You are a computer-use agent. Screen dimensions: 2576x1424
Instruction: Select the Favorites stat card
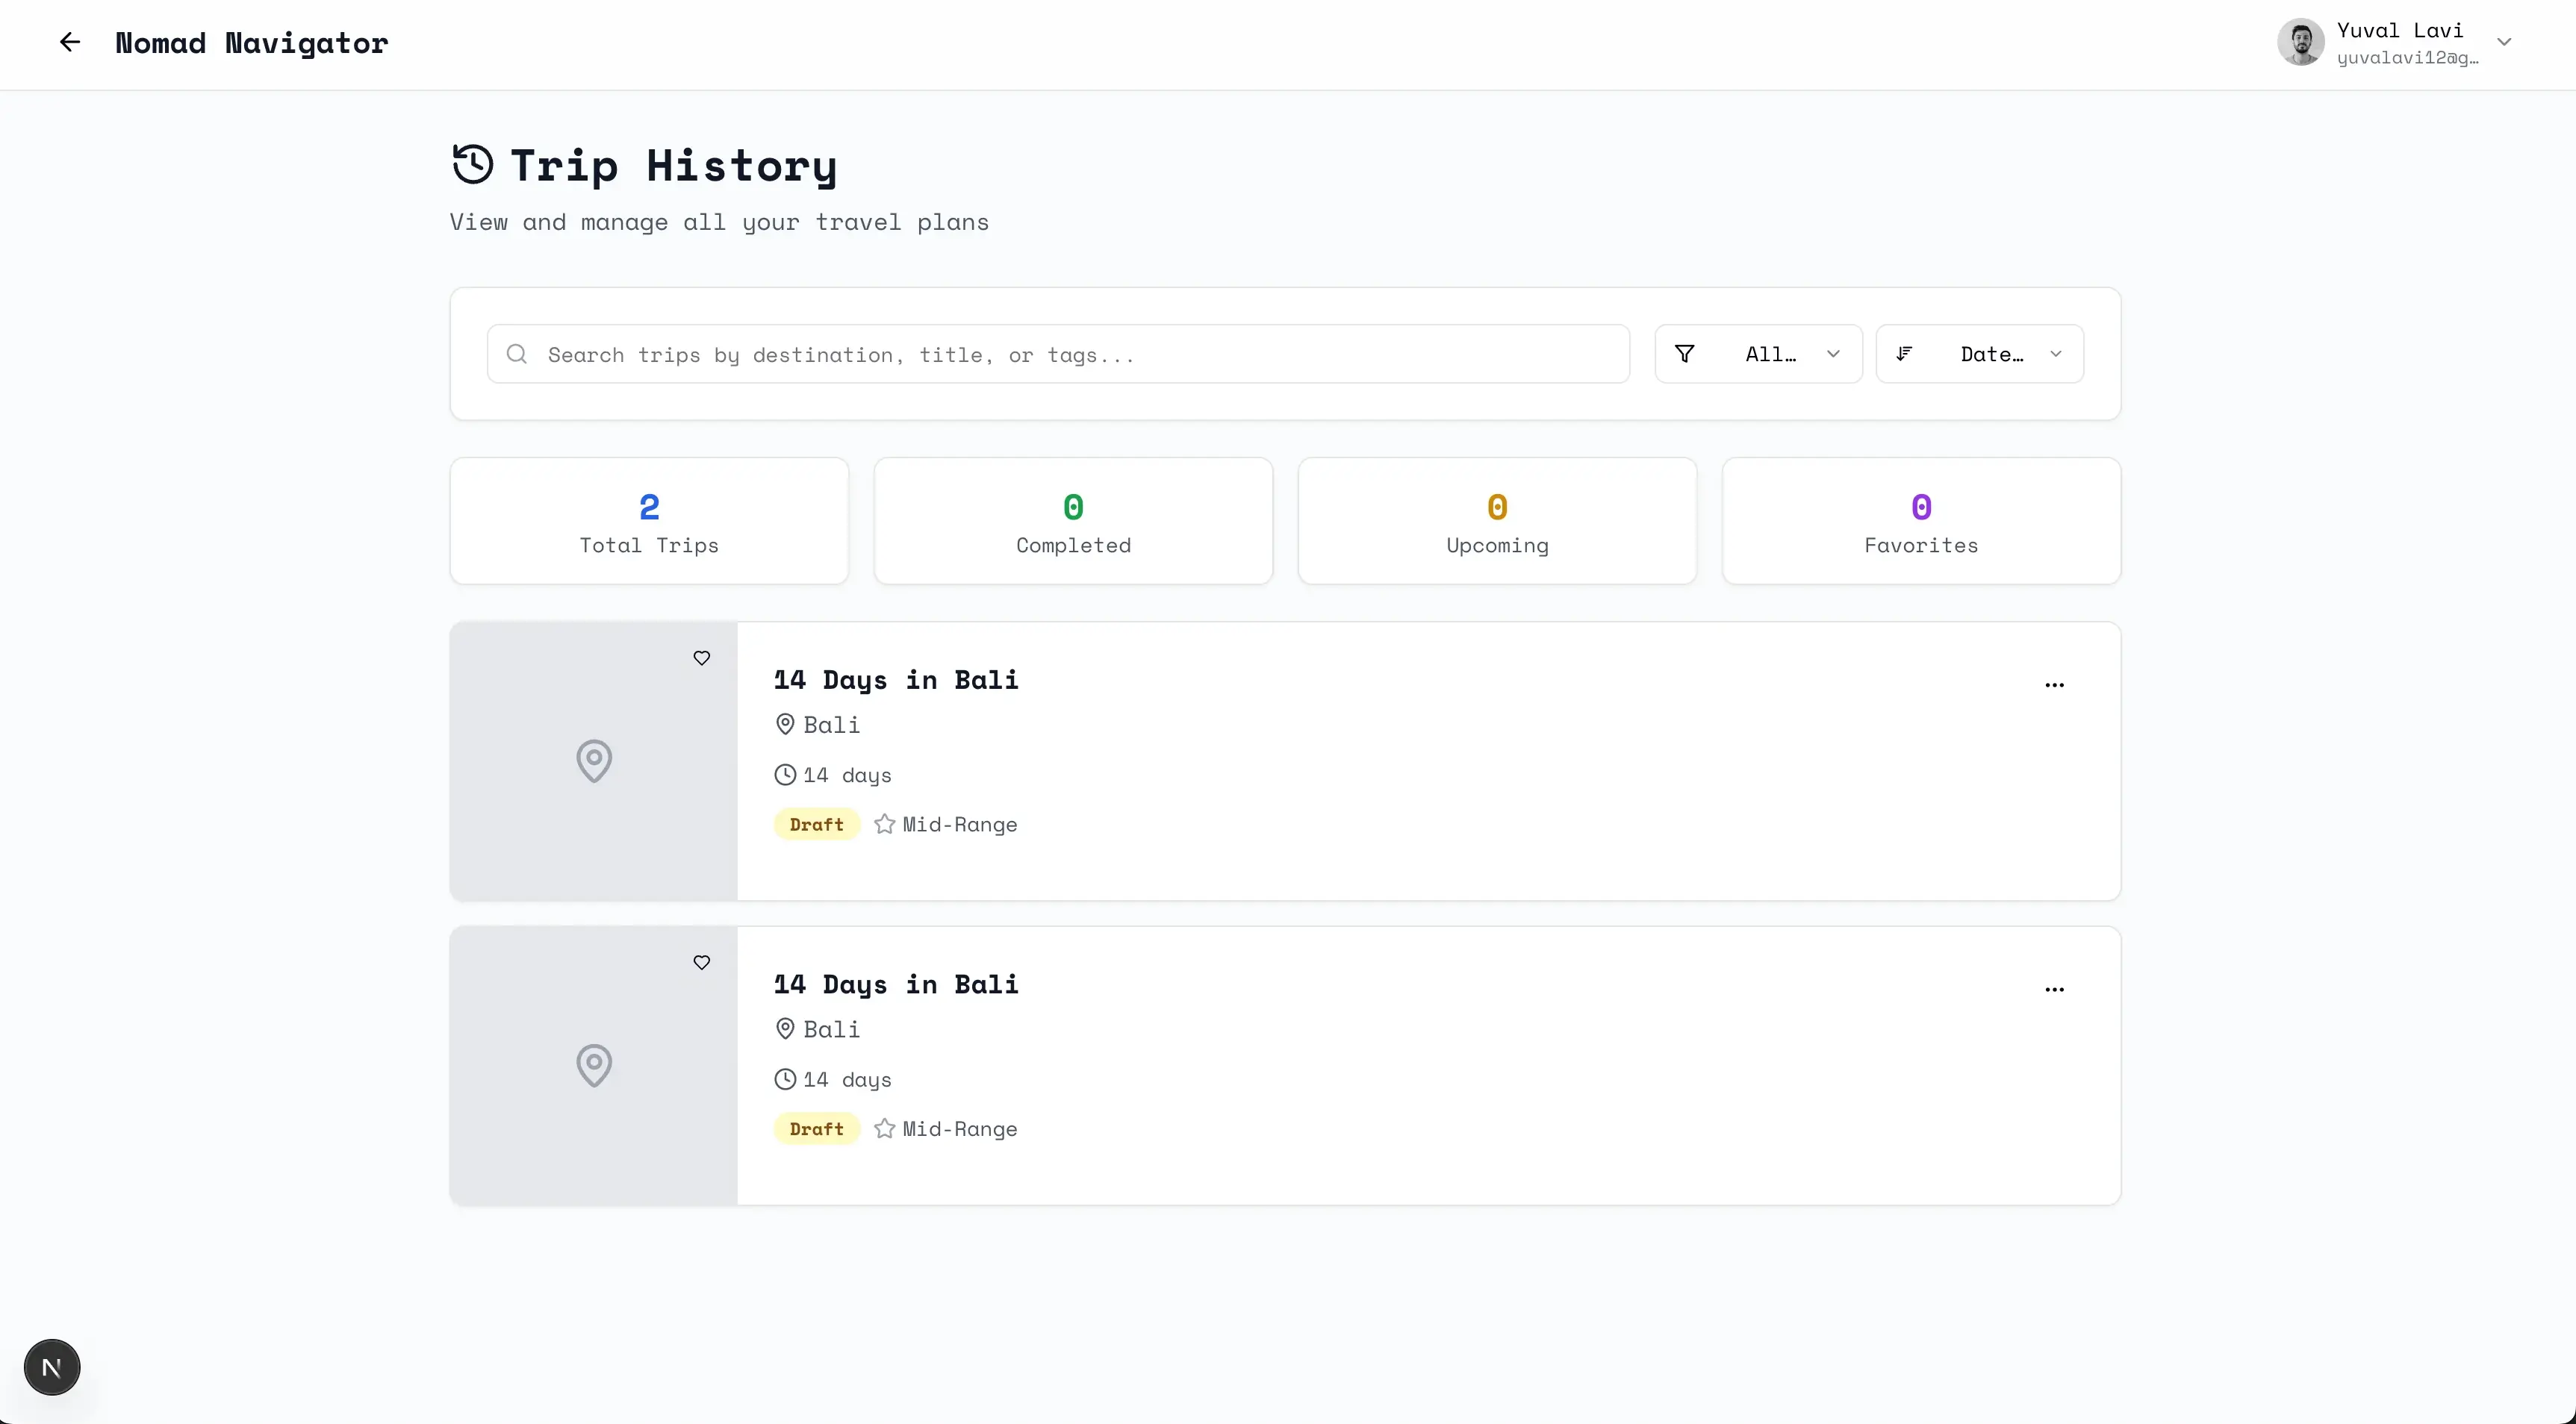[x=1920, y=522]
